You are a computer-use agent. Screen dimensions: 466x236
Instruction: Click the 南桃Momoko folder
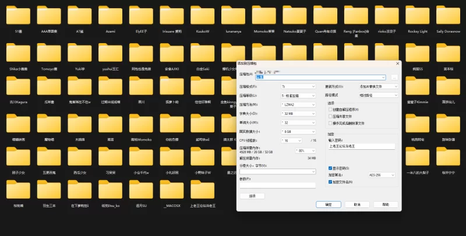pos(141,125)
